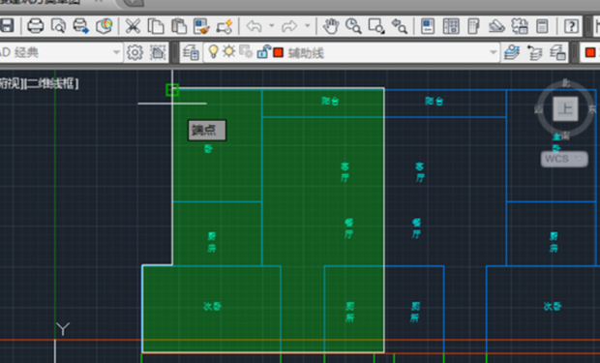The width and height of the screenshot is (600, 363).
Task: Click the workspace settings gear button
Action: [x=135, y=52]
